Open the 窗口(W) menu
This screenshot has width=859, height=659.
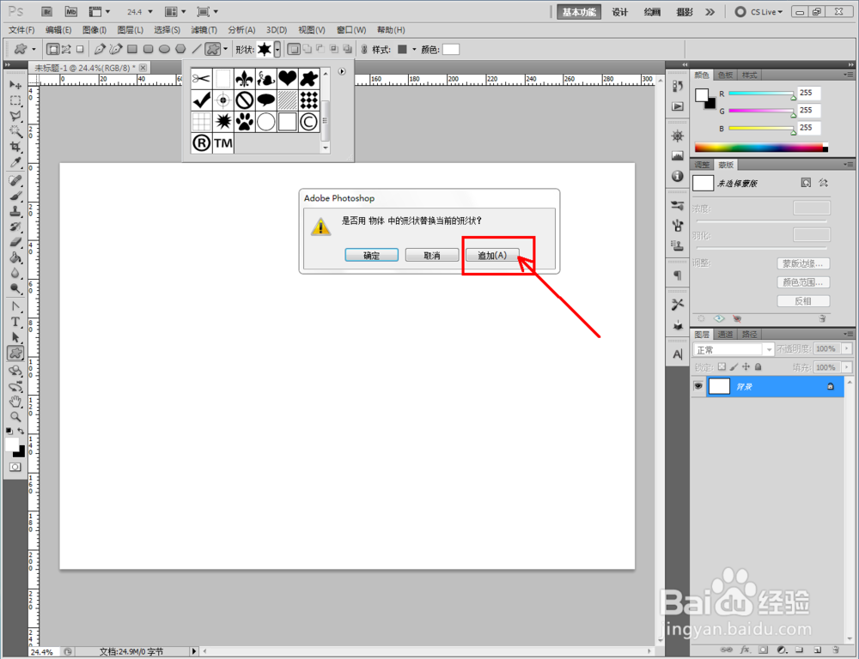pos(351,30)
